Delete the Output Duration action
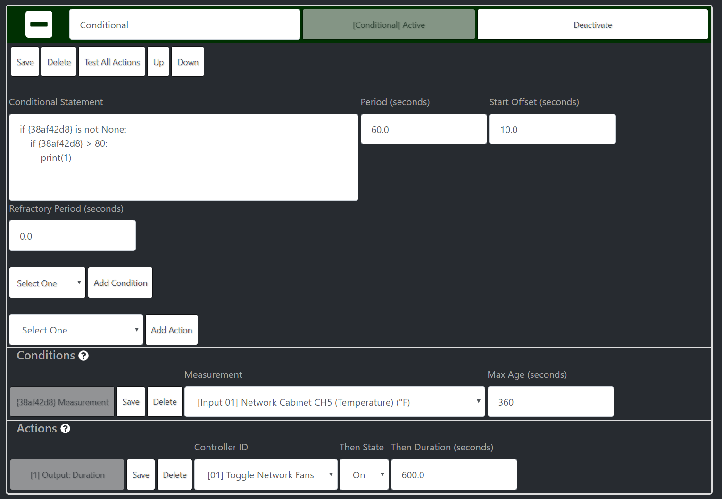The height and width of the screenshot is (499, 722). 174,474
